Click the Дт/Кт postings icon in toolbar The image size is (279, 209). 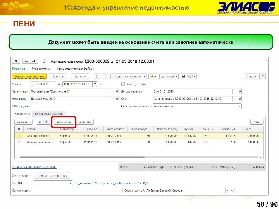(x=97, y=76)
